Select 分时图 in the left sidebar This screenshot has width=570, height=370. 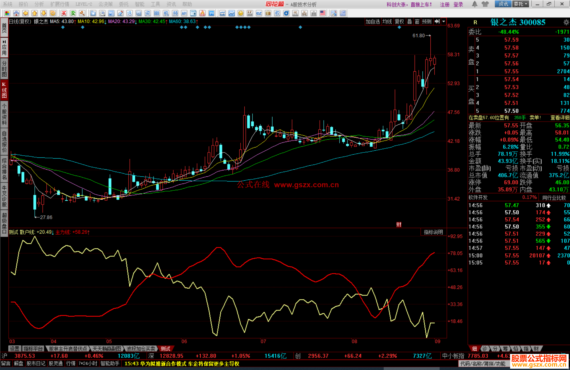tap(4, 69)
